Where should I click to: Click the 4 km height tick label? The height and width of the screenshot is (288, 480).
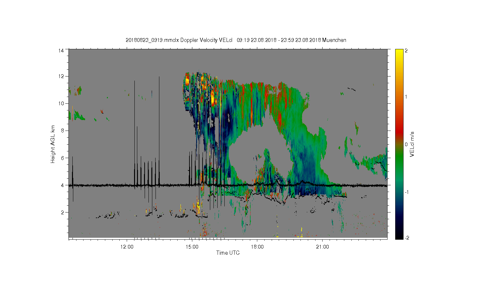point(62,185)
